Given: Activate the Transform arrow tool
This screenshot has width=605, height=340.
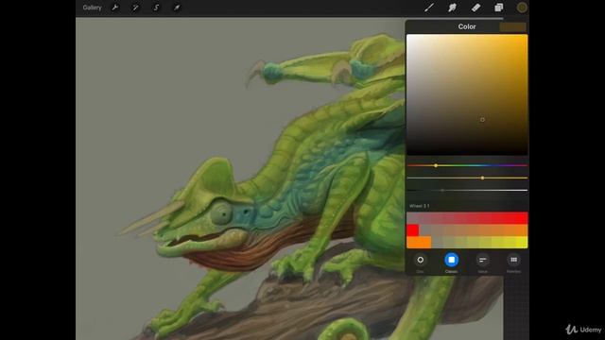Looking at the screenshot, I should (177, 8).
